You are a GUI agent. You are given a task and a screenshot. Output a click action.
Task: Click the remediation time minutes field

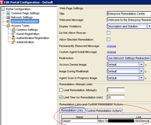click(x=116, y=97)
